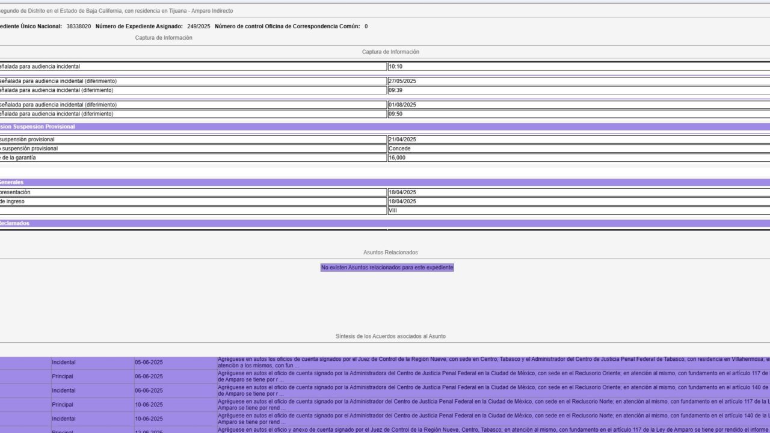Screen dimensions: 770x433
Task: Click the Asuntos Relacionados heading
Action: (390, 253)
